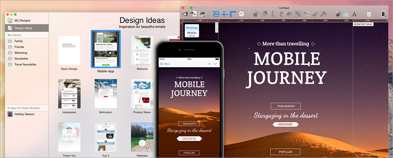The height and width of the screenshot is (158, 393).
Task: Tap the up arrow in iPhone mail
Action: click(209, 64)
